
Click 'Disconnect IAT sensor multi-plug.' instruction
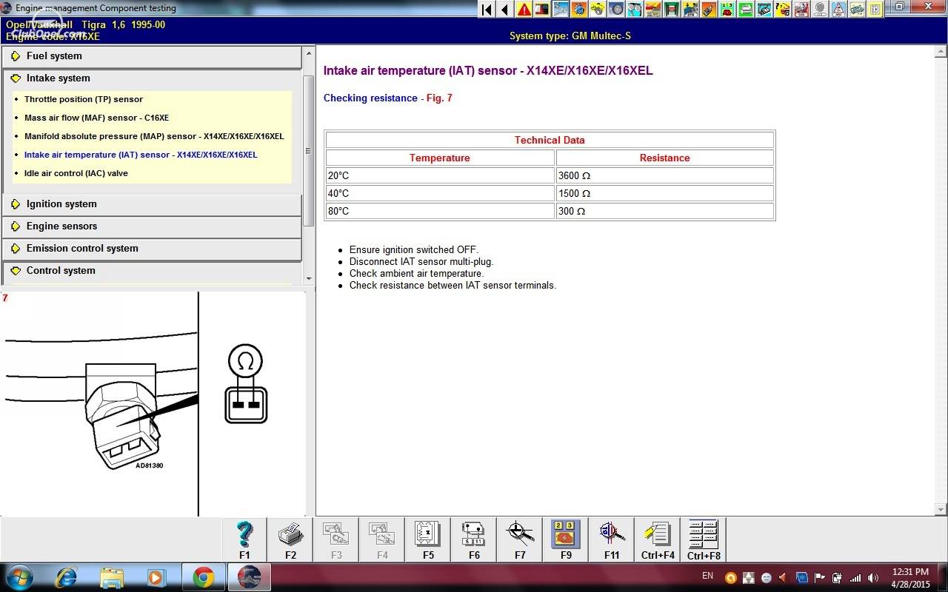point(421,262)
